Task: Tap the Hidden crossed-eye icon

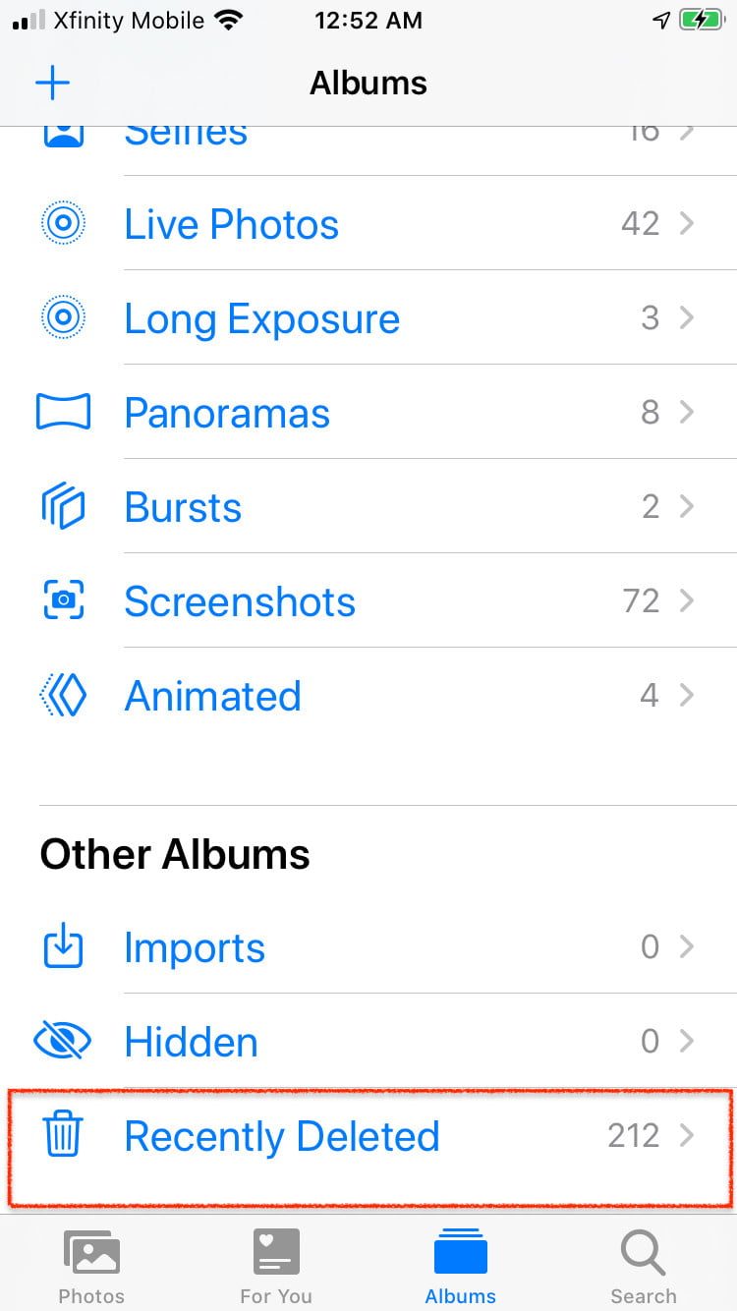Action: [64, 1042]
